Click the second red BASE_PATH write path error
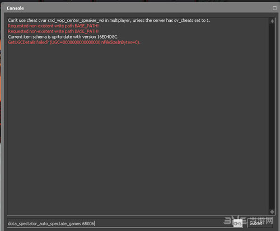The image size is (280, 231). [x=53, y=31]
